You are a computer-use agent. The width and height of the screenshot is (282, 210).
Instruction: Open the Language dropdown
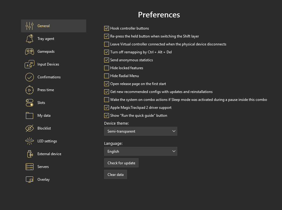[140, 151]
